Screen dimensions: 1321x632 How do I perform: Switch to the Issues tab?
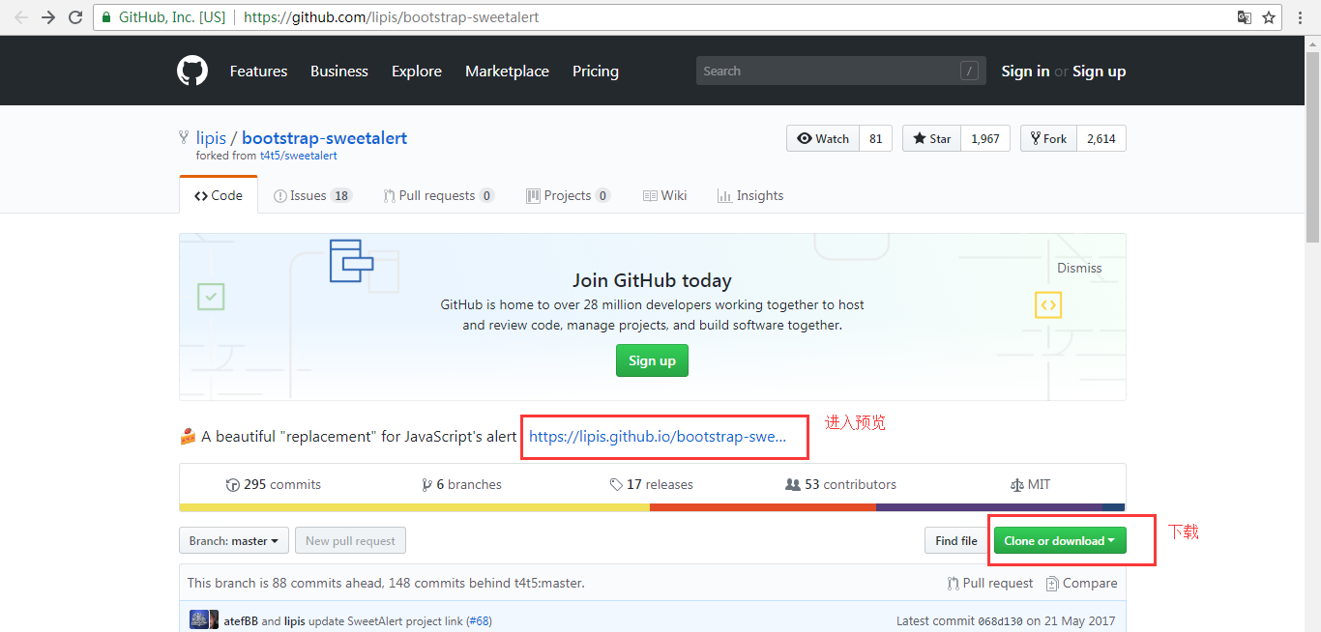coord(313,195)
